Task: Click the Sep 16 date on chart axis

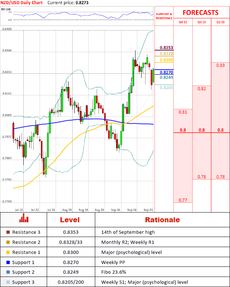Action: 132,209
